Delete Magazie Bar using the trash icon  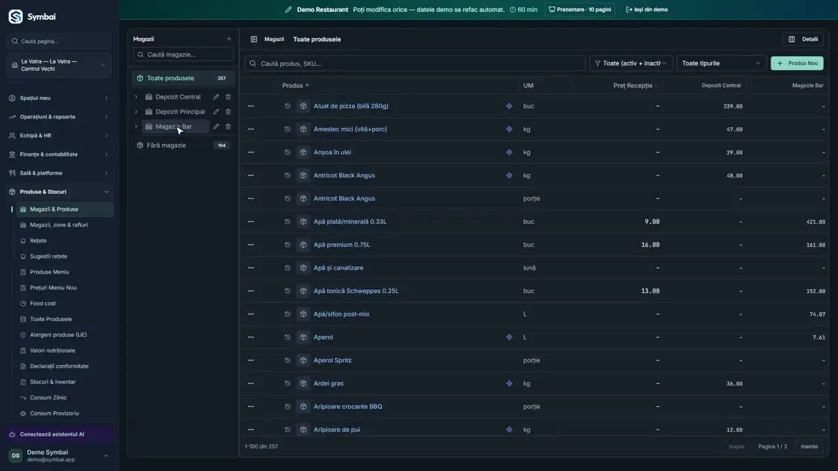228,127
